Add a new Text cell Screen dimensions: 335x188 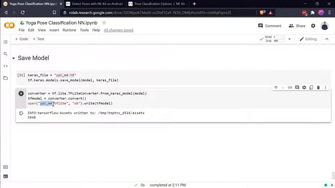(38, 39)
